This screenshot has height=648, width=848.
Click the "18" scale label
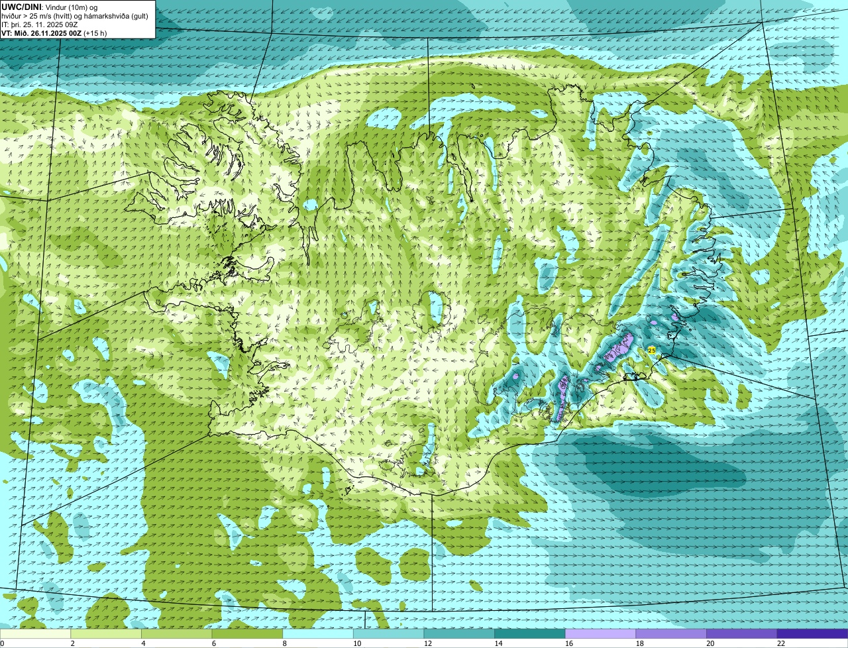[x=640, y=643]
